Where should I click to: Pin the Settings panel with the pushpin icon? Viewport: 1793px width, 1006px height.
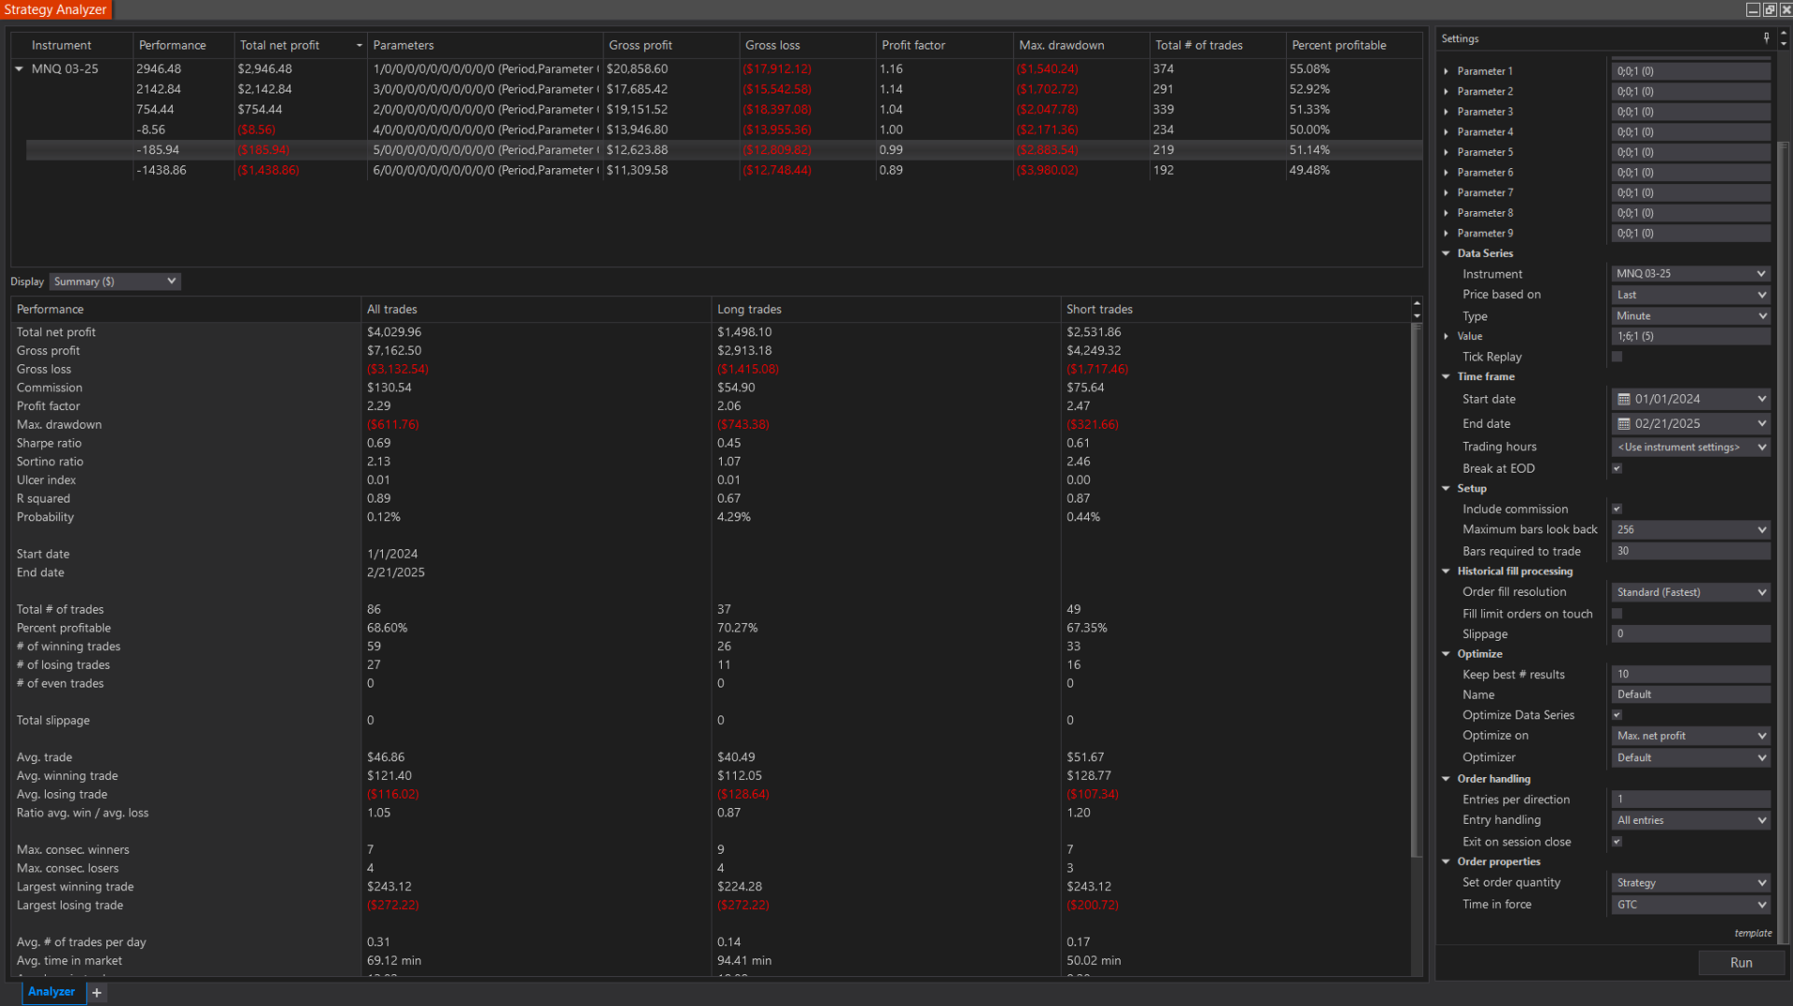click(x=1766, y=38)
